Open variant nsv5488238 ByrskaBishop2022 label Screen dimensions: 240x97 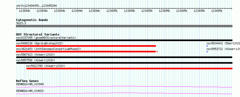point(40,43)
